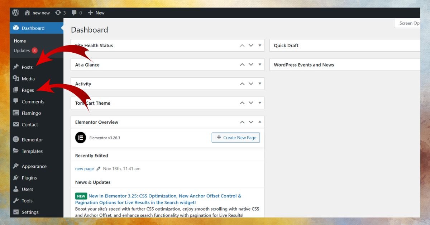Move Activity panel down
430x225 pixels.
[251, 84]
